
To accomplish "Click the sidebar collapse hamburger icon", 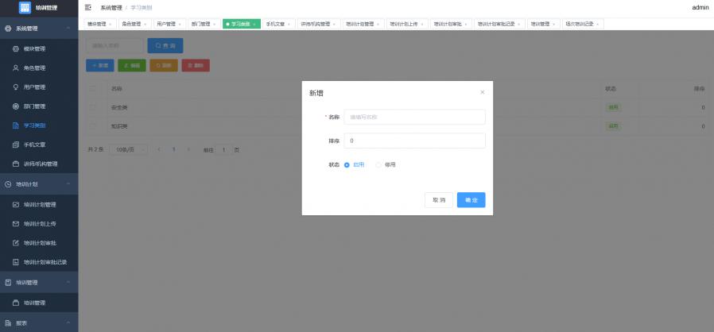I will point(88,7).
